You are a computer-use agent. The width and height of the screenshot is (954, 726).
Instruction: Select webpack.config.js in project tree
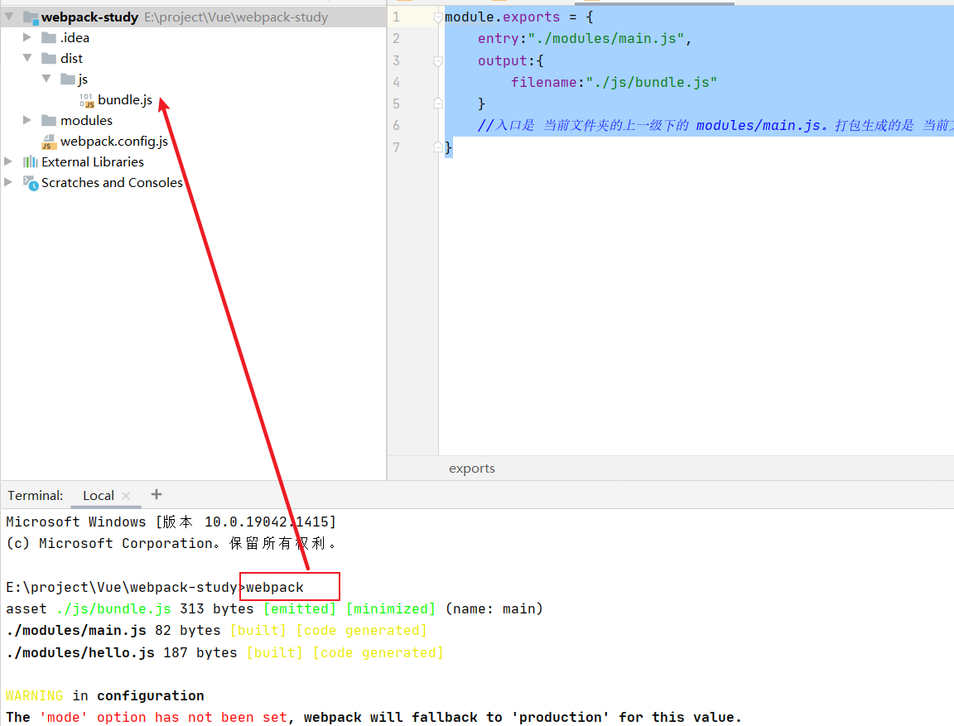[113, 141]
